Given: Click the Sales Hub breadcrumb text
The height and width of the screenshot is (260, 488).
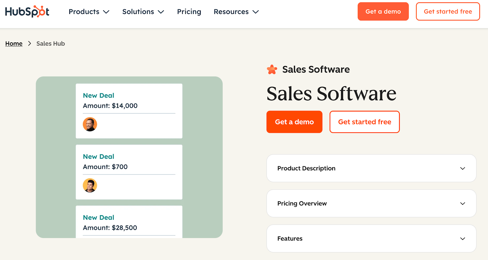Looking at the screenshot, I should click(51, 44).
